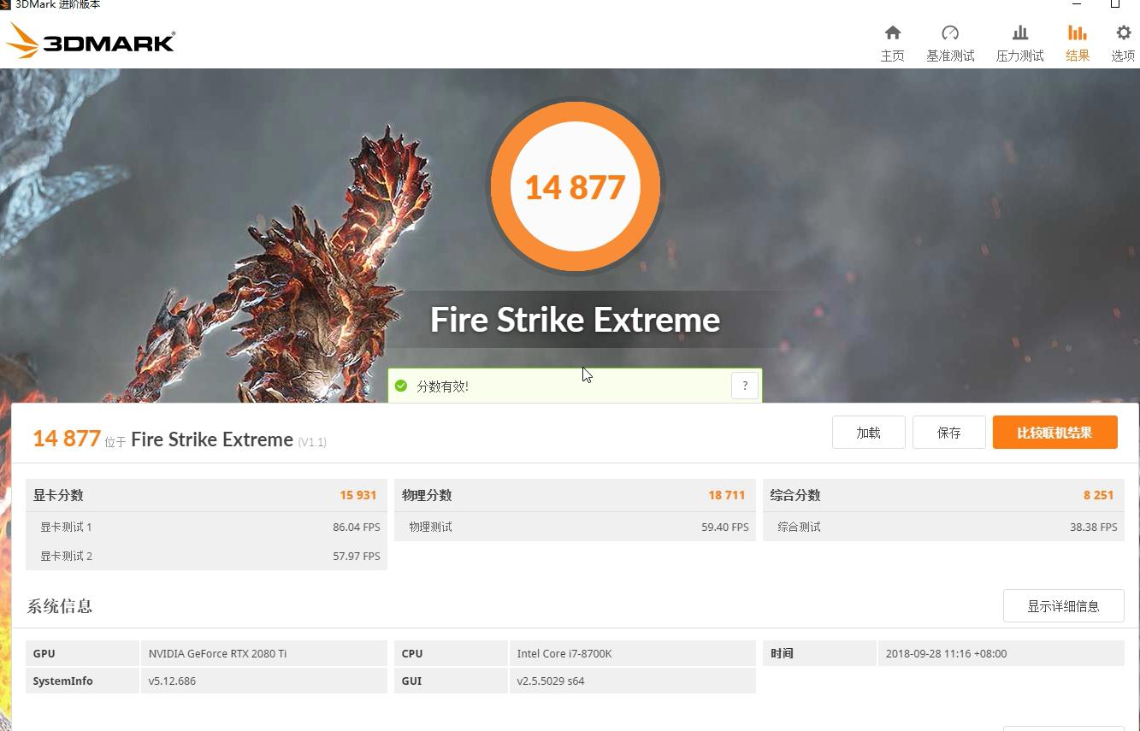Maximize the 3DMark window

click(1115, 4)
